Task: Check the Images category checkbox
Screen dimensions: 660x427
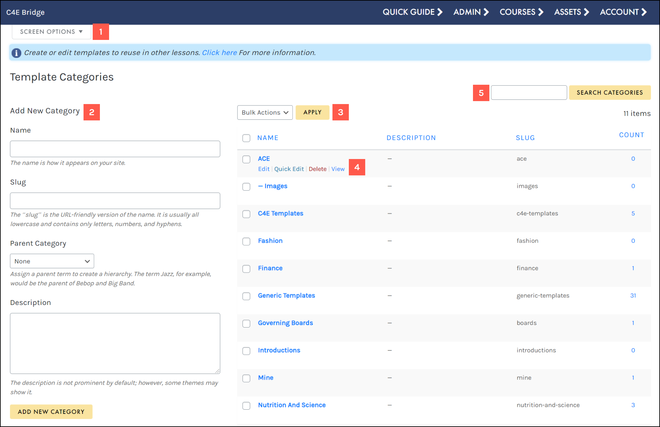Action: coord(246,187)
